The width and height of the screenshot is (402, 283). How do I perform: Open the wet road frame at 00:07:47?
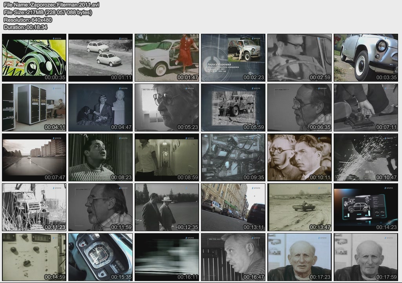pos(34,157)
